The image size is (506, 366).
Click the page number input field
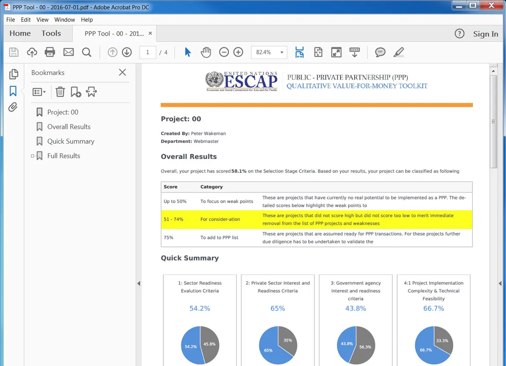click(x=147, y=52)
